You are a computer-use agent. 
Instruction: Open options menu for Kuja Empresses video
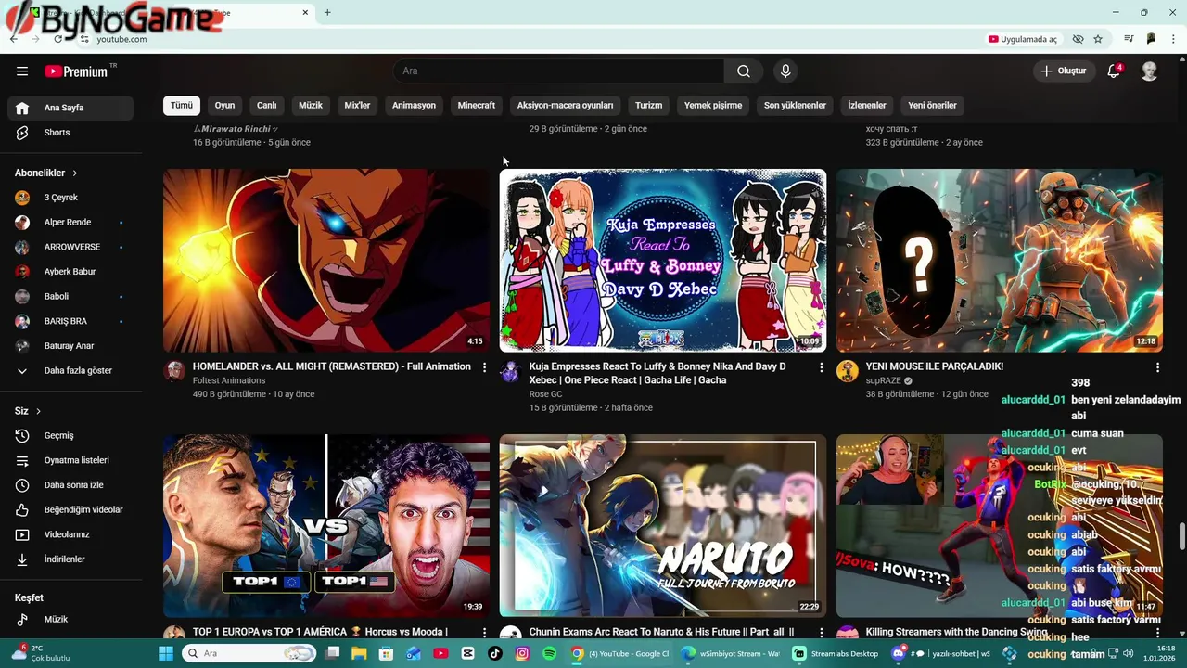821,368
